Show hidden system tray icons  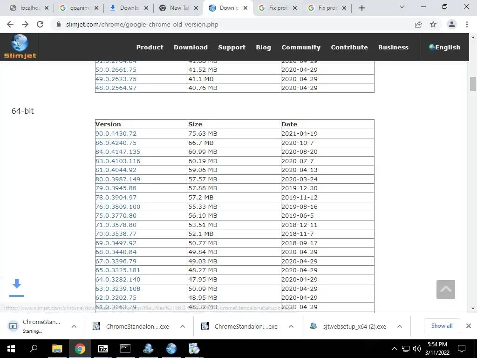pos(394,349)
